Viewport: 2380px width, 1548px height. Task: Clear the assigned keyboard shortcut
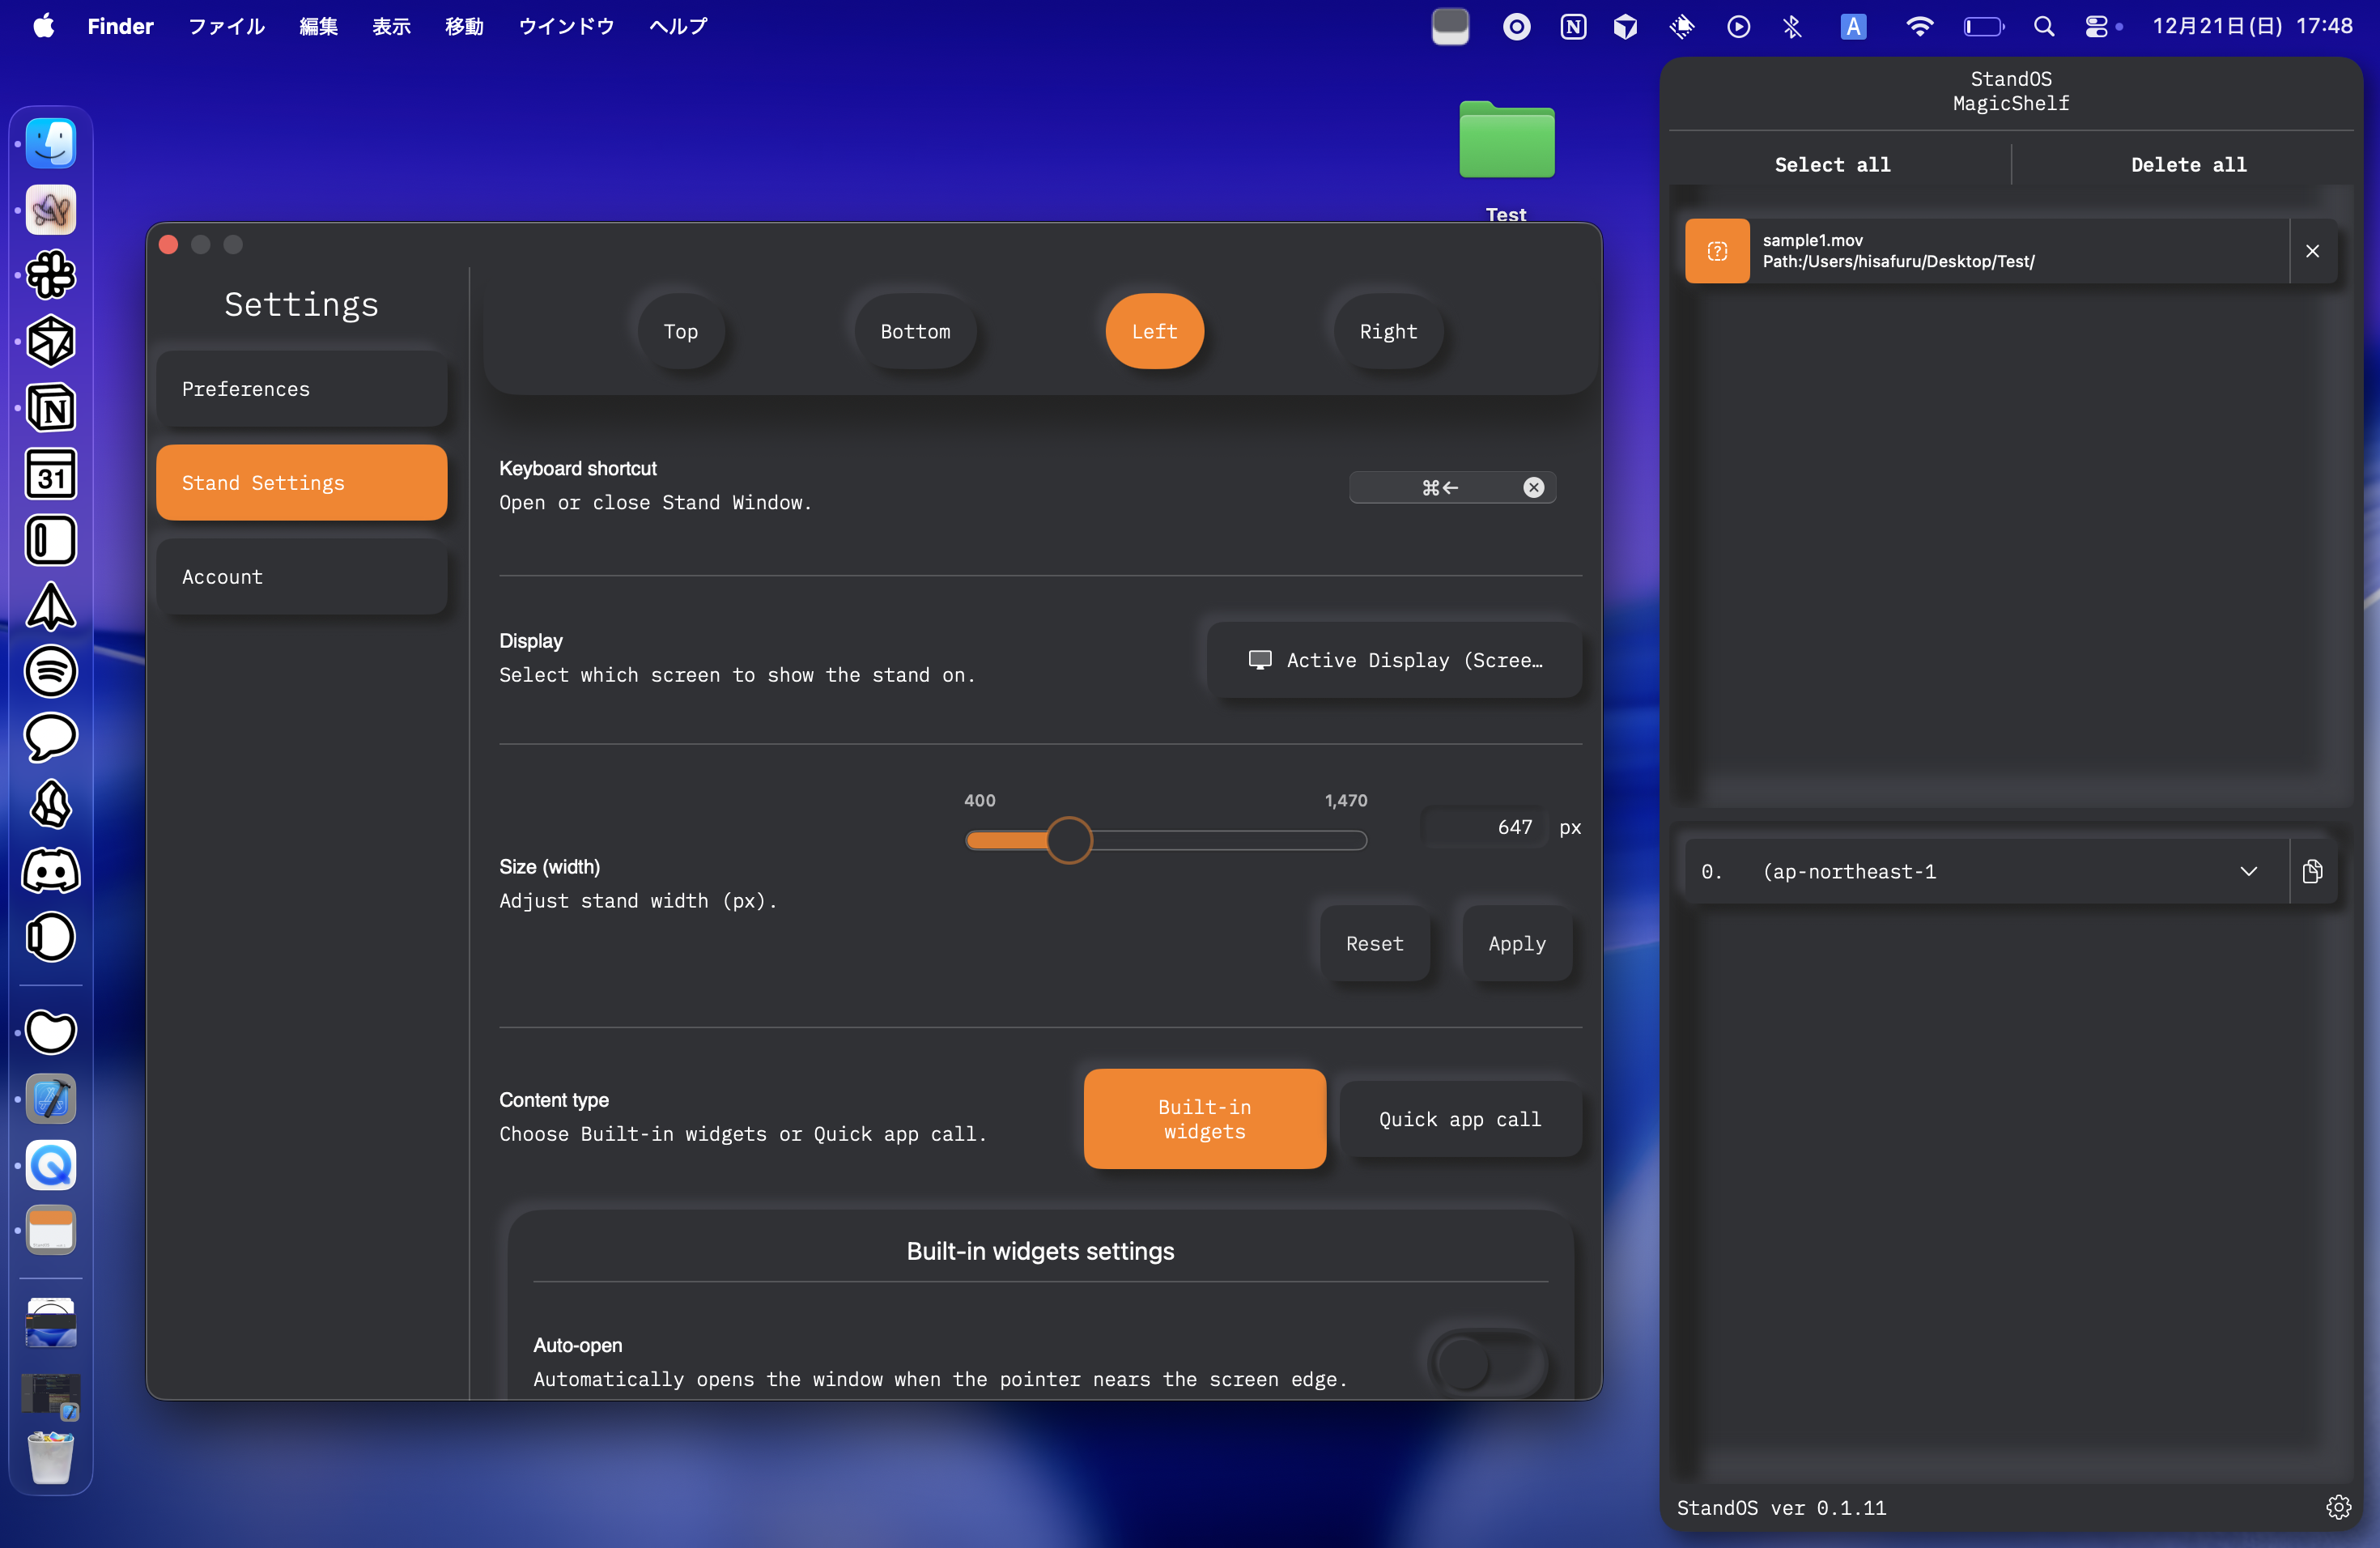click(x=1533, y=487)
